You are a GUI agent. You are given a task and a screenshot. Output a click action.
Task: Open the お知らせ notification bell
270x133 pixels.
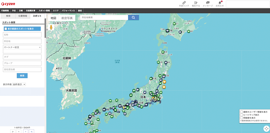pos(220,3)
